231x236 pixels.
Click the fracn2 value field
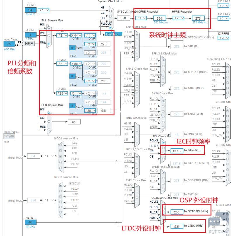tap(72, 76)
